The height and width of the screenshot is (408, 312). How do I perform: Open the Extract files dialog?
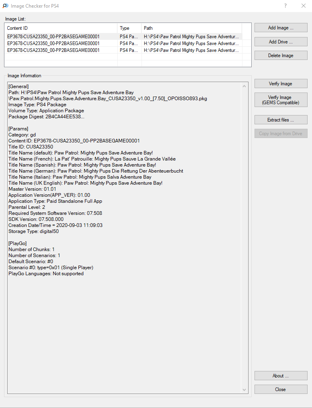[281, 120]
